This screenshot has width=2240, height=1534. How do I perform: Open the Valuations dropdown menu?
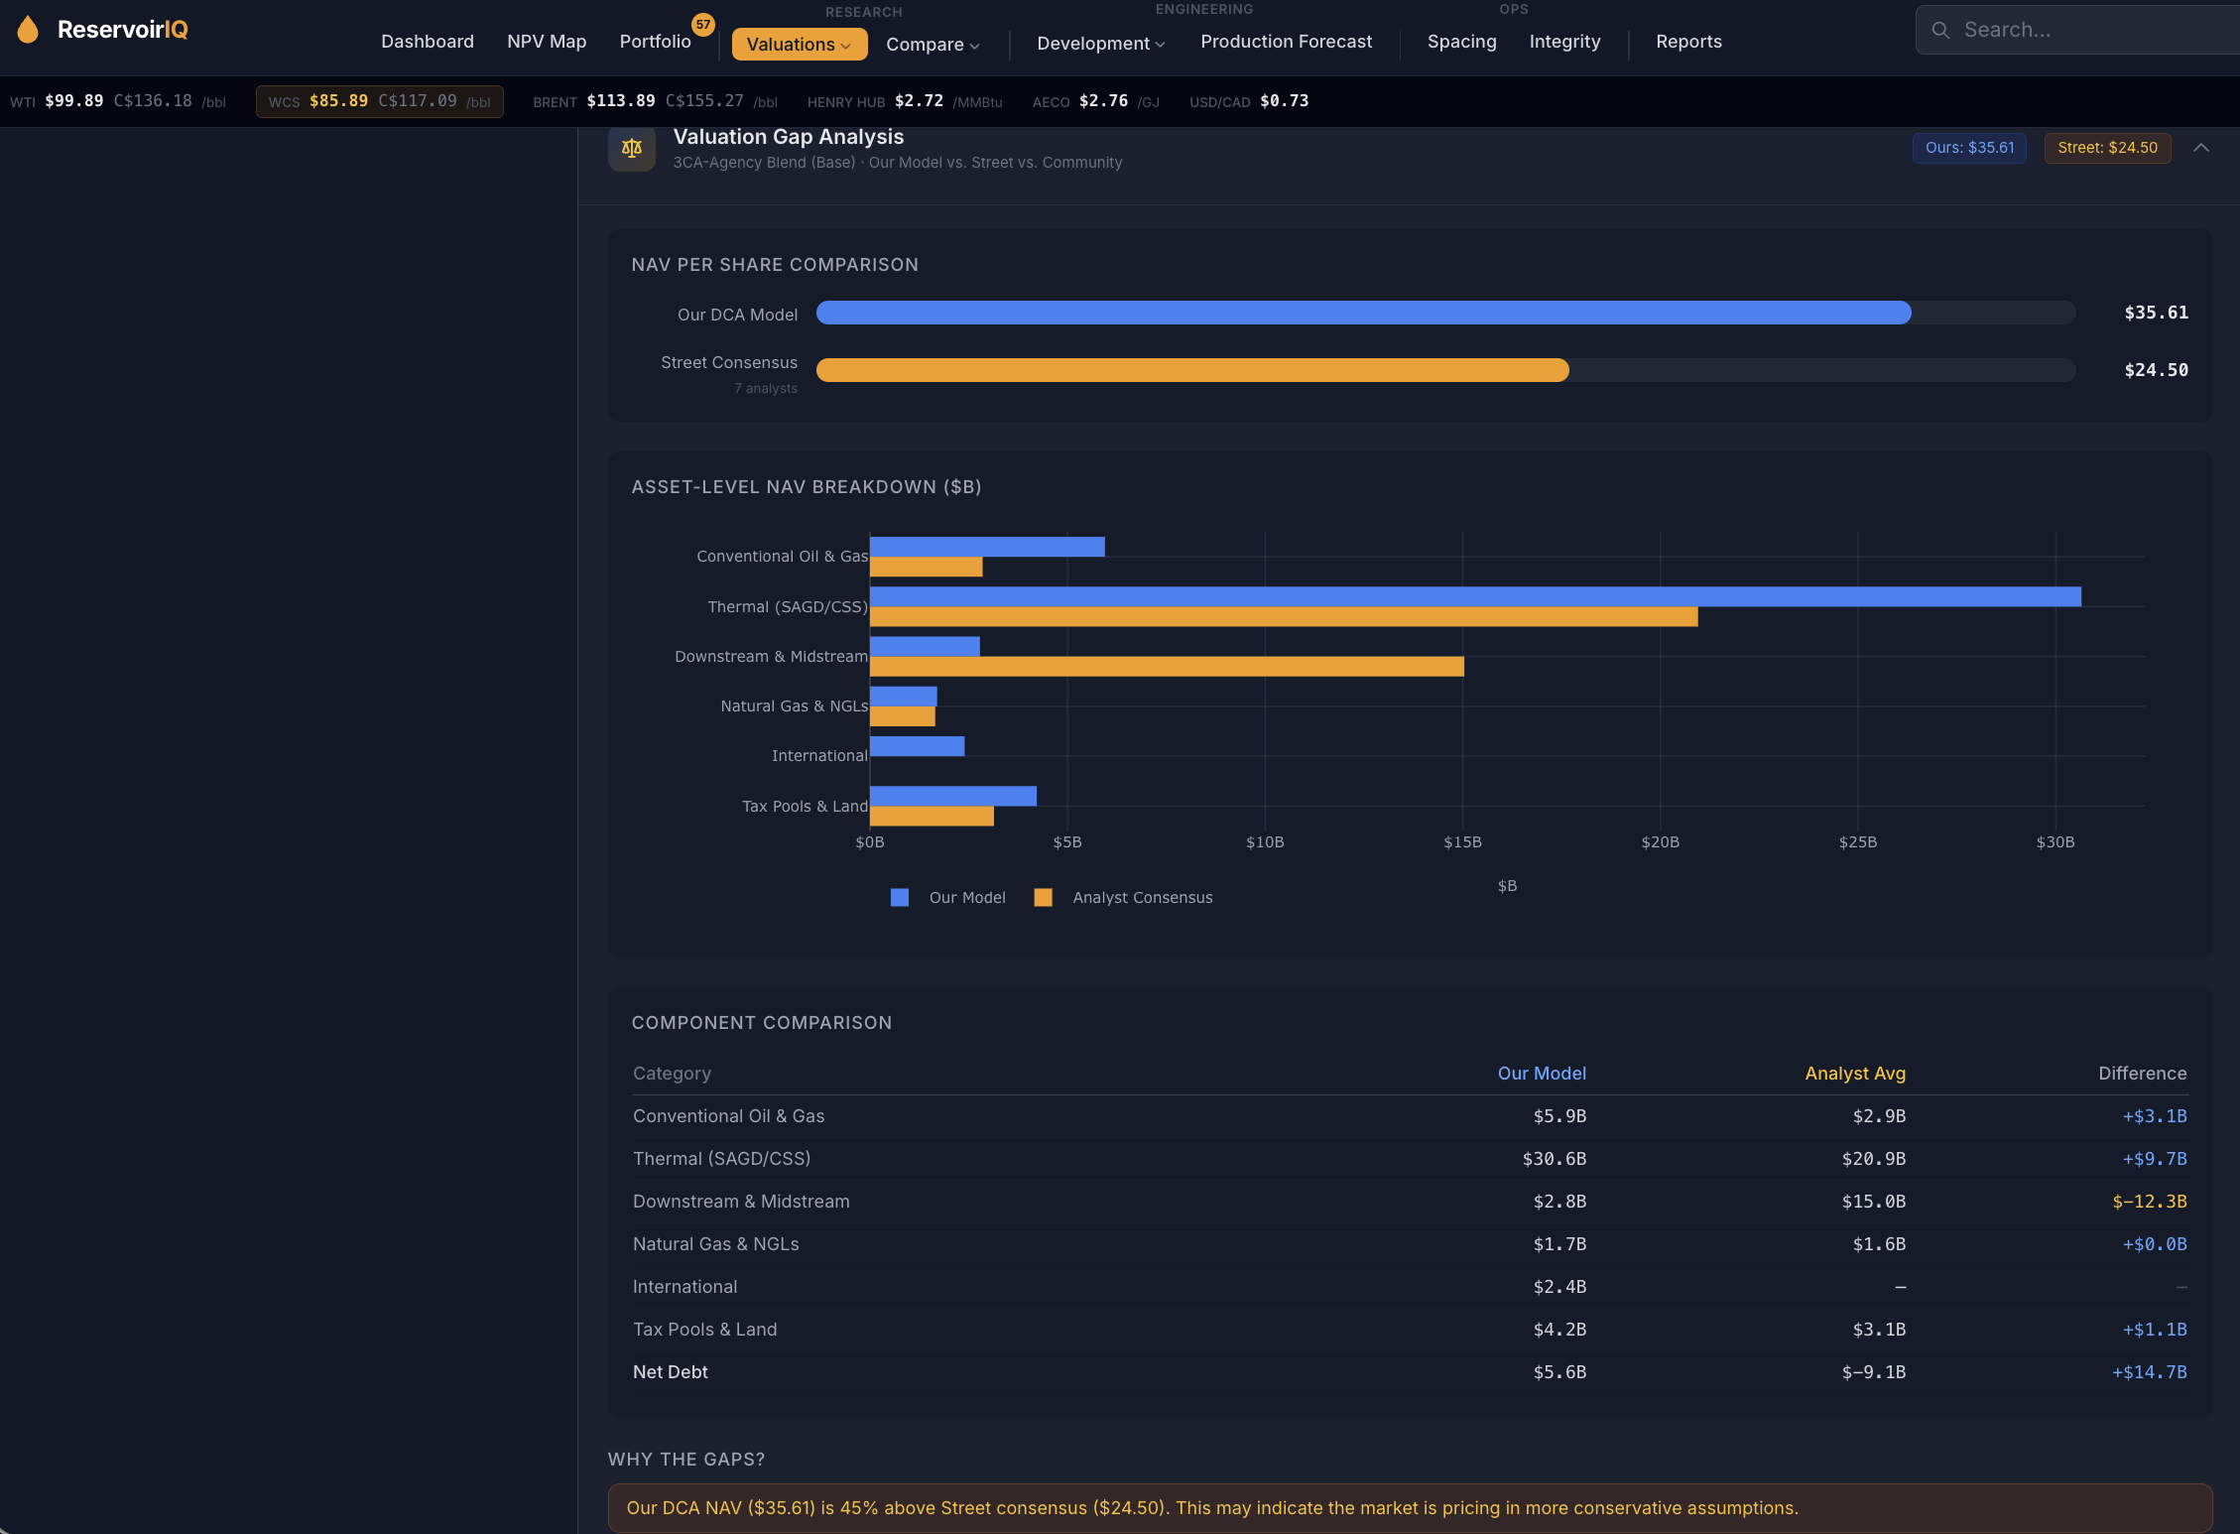click(x=799, y=44)
